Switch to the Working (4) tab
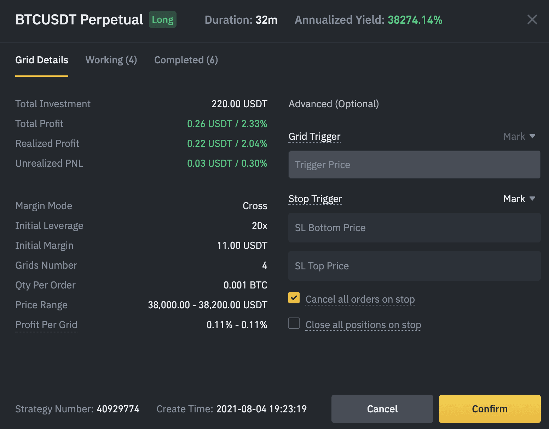The width and height of the screenshot is (549, 429). pyautogui.click(x=111, y=60)
